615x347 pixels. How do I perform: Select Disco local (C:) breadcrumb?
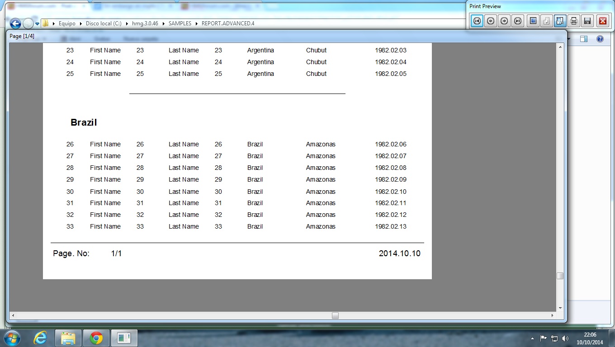pos(104,23)
